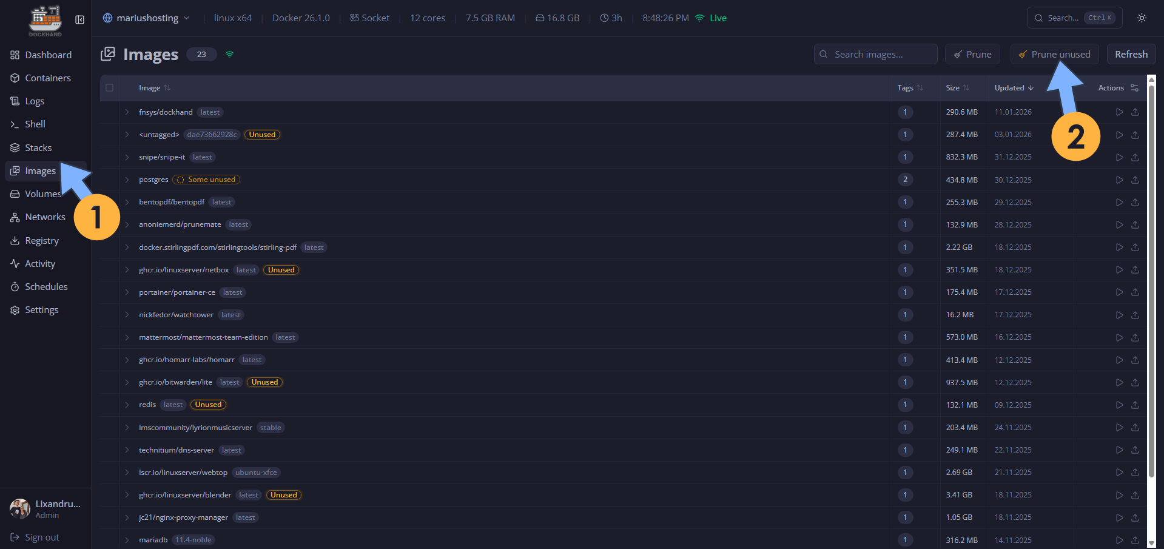Open the Stacks section
1164x549 pixels.
pos(38,147)
